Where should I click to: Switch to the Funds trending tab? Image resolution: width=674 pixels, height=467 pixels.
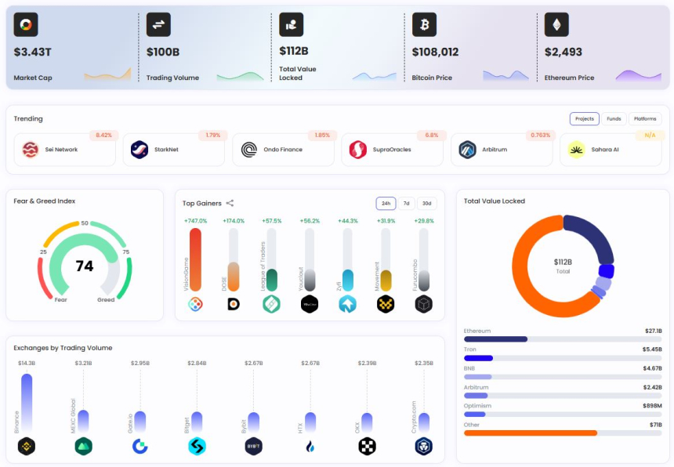[x=614, y=119]
